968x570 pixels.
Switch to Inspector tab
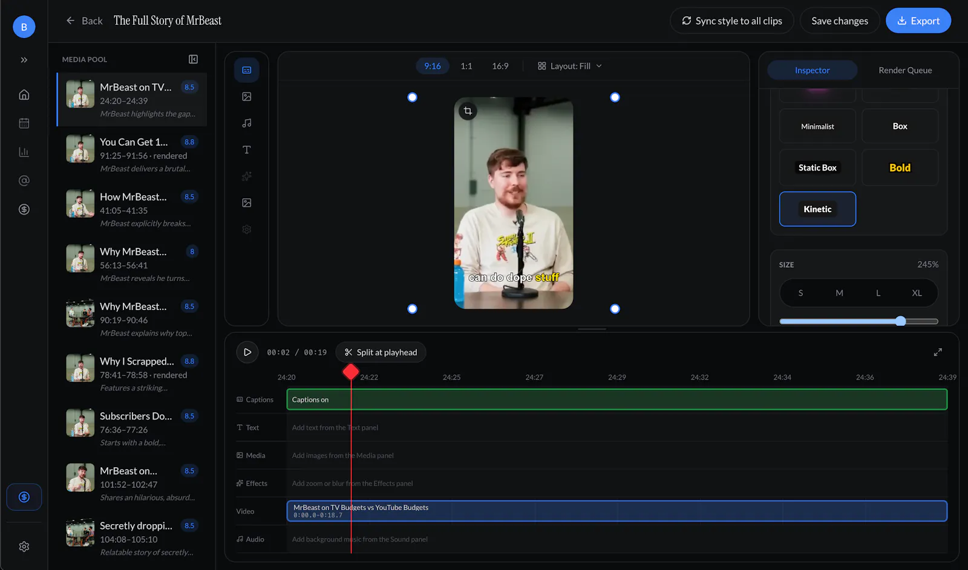tap(812, 70)
